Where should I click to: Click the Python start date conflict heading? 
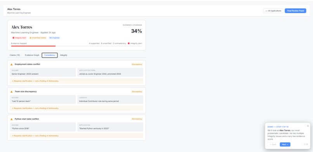27,119
